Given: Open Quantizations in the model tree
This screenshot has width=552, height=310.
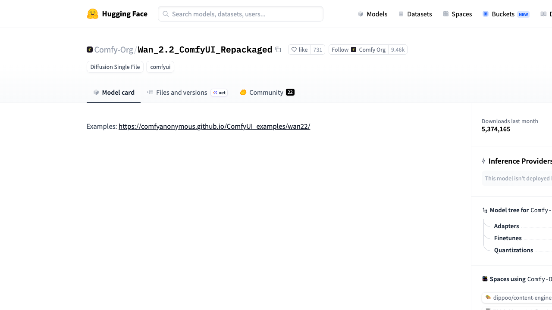Looking at the screenshot, I should coord(513,250).
